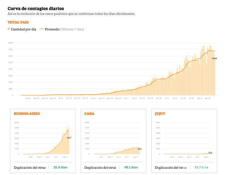The width and height of the screenshot is (228, 175).
Task: Click the orange 'Promedio' line legend marker
Action: click(42, 29)
